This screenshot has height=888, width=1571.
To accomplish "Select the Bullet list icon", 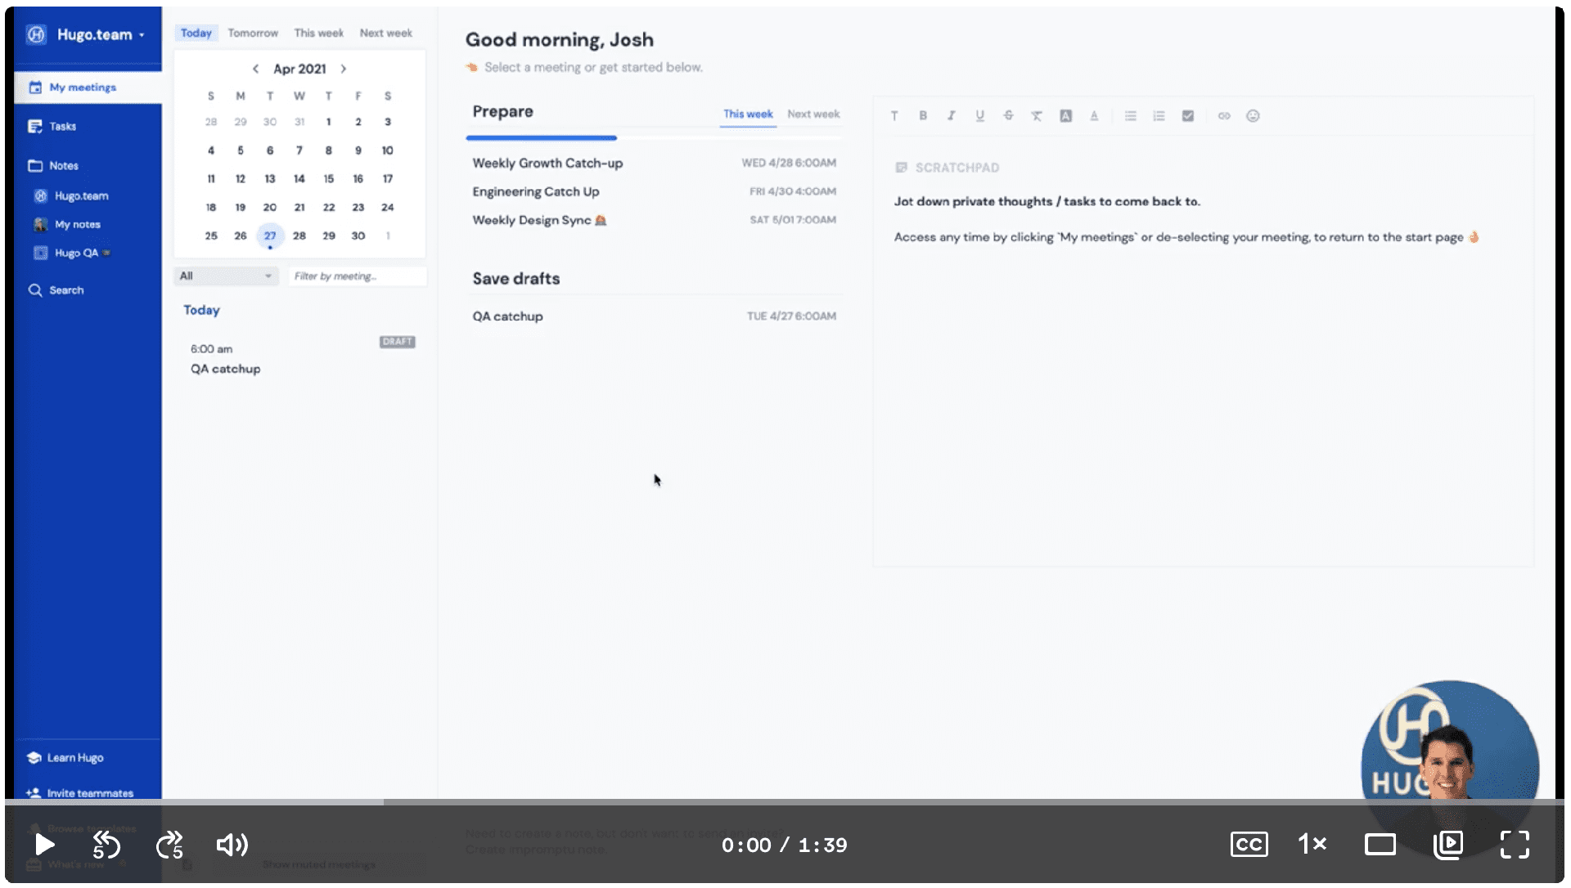I will click(x=1131, y=115).
